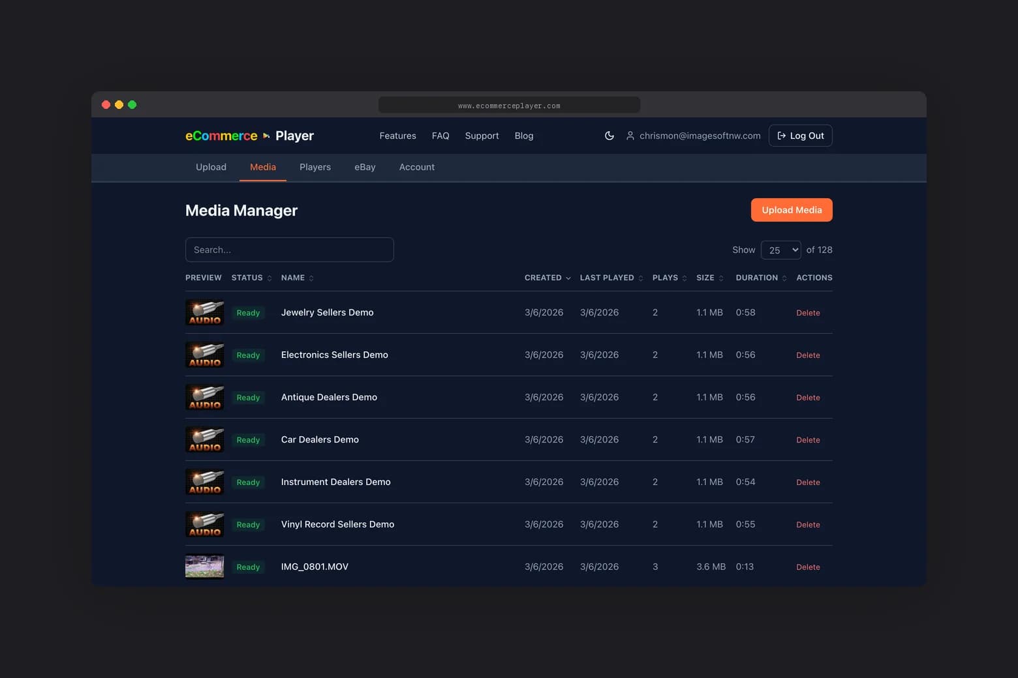Delete the Antique Dealers Demo file
The width and height of the screenshot is (1018, 678).
[808, 397]
